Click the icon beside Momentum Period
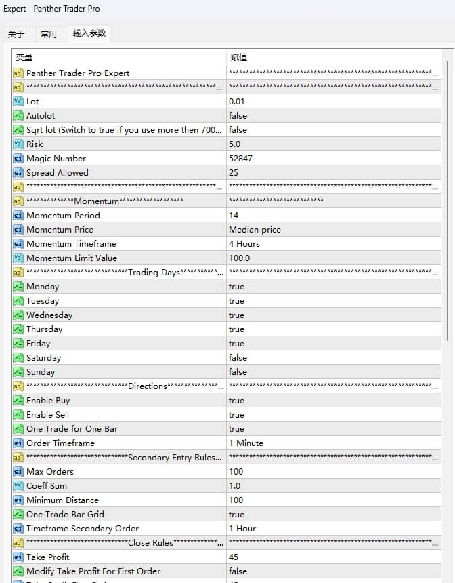Viewport: 455px width, 583px height. pos(18,215)
